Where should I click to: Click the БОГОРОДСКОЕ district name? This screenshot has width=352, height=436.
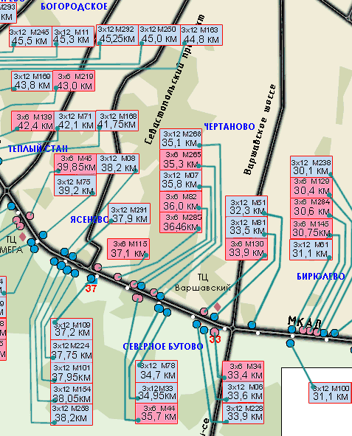pos(75,7)
